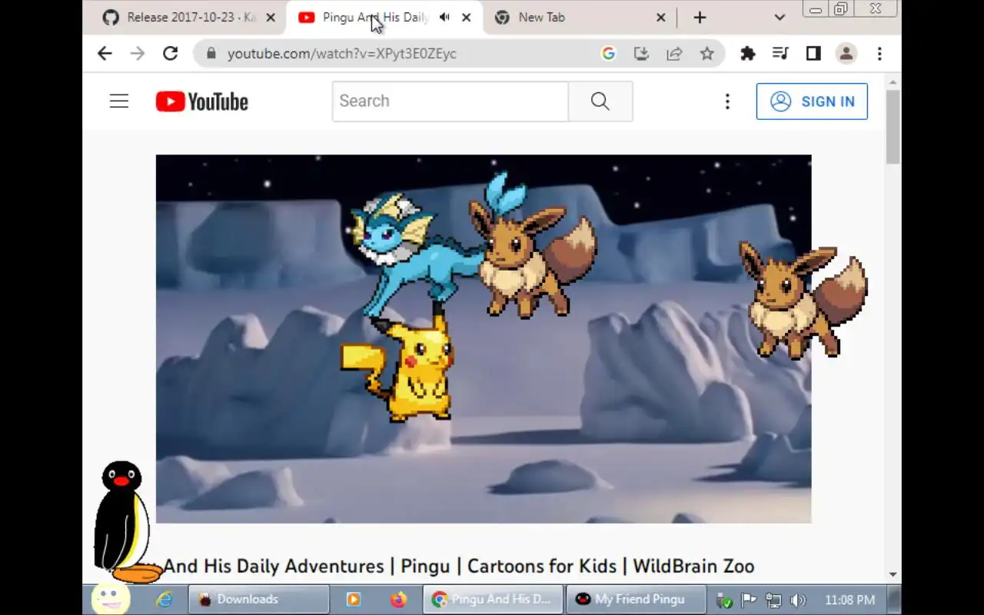This screenshot has width=984, height=615.
Task: Toggle Chrome side panel
Action: (813, 53)
